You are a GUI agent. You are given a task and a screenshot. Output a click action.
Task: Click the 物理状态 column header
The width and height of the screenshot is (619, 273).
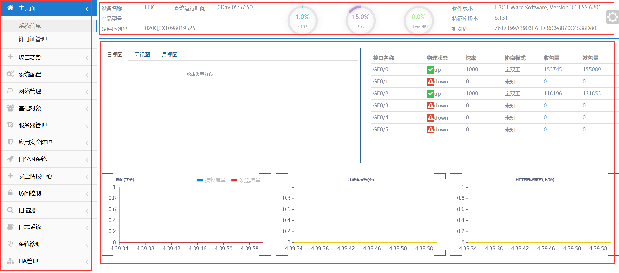pyautogui.click(x=437, y=58)
